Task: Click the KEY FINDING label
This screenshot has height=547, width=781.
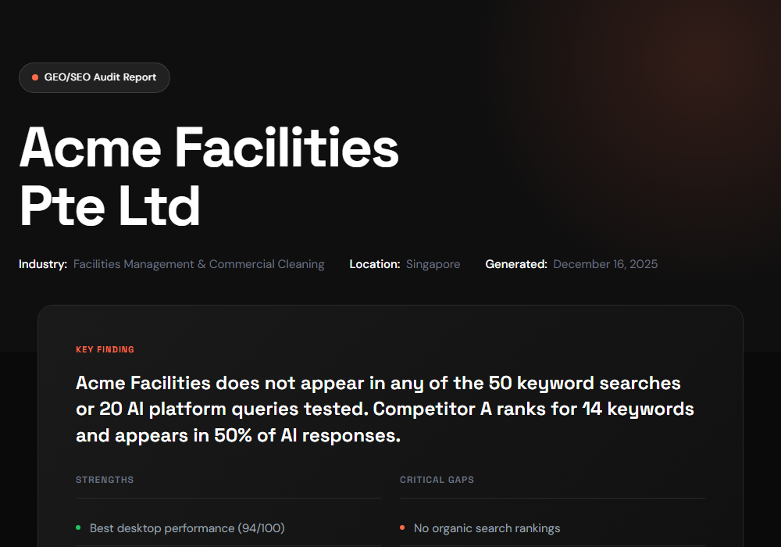Action: (105, 349)
